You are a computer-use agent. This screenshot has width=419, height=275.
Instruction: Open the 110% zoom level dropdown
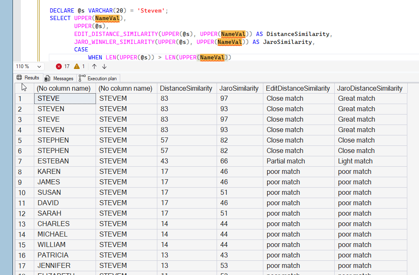point(28,66)
